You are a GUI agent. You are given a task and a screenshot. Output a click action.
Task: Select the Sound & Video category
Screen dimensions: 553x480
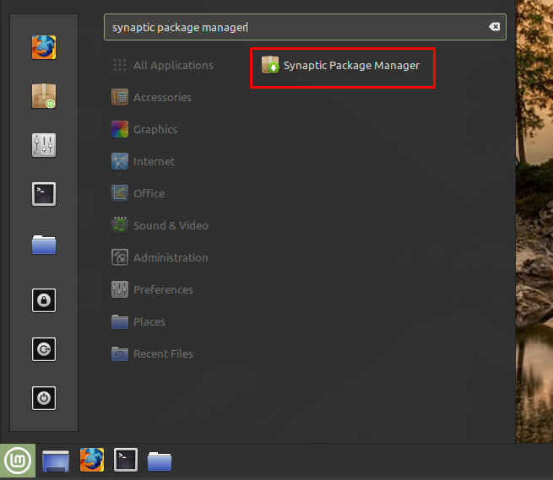[x=160, y=225]
